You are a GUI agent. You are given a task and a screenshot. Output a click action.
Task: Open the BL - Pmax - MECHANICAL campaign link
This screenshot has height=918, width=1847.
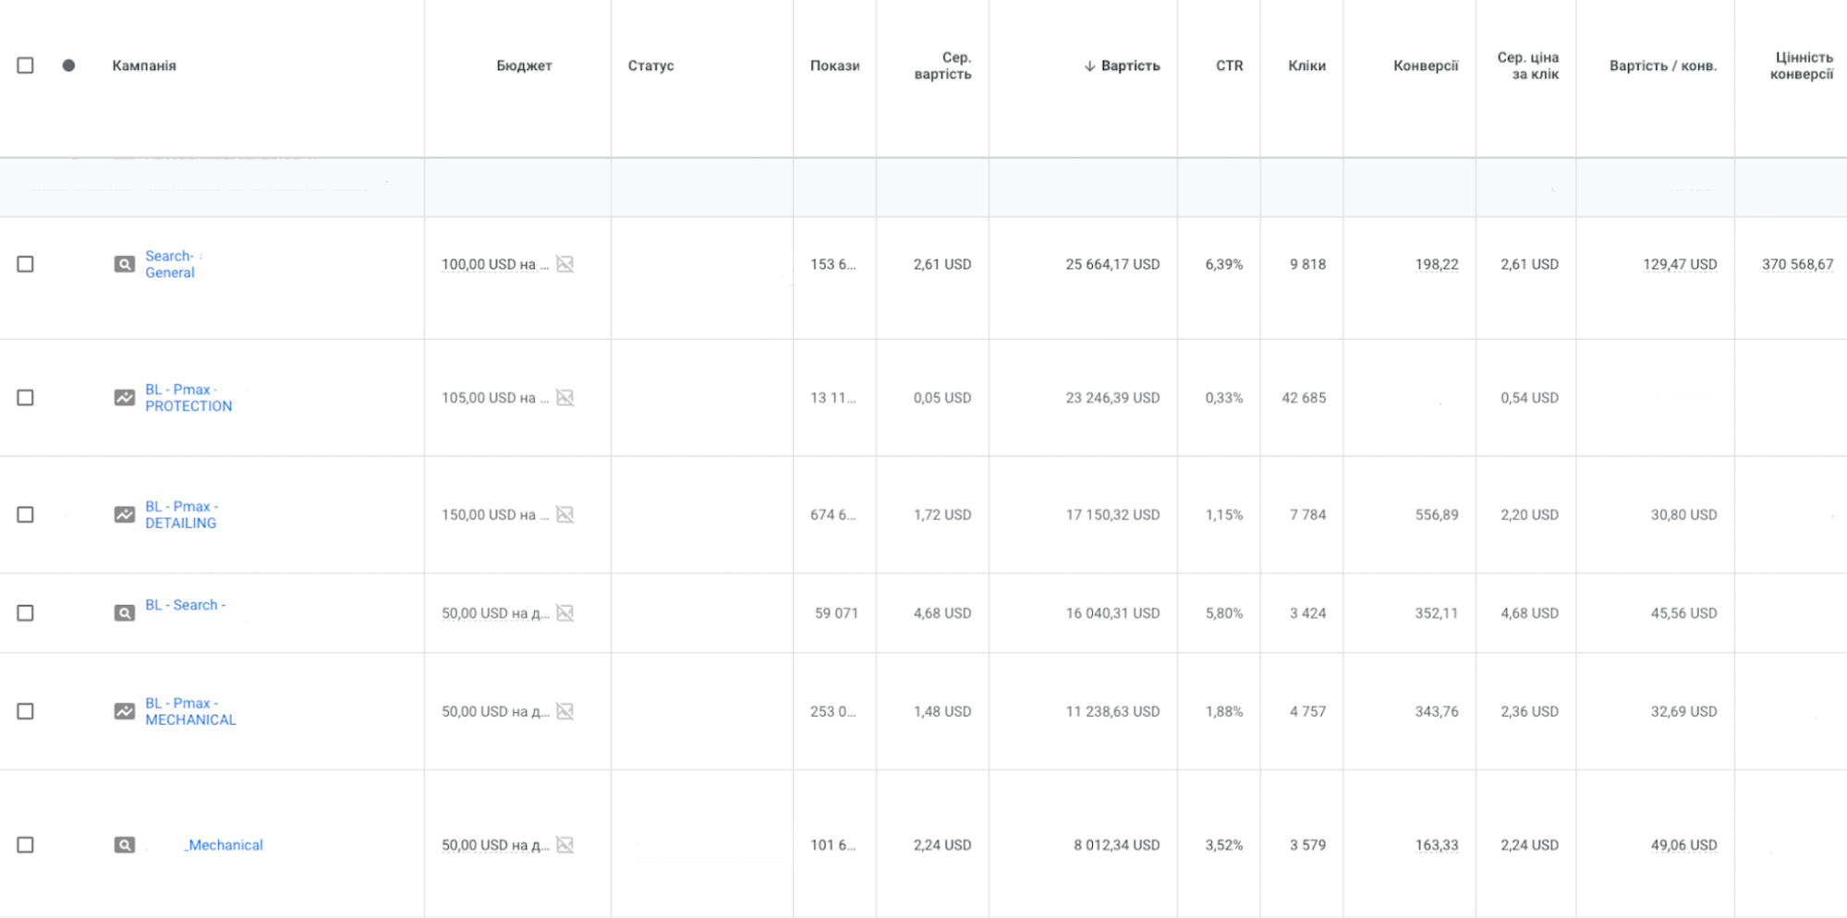190,711
